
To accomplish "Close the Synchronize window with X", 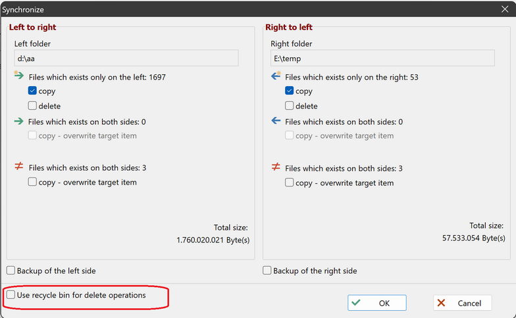I will point(504,10).
